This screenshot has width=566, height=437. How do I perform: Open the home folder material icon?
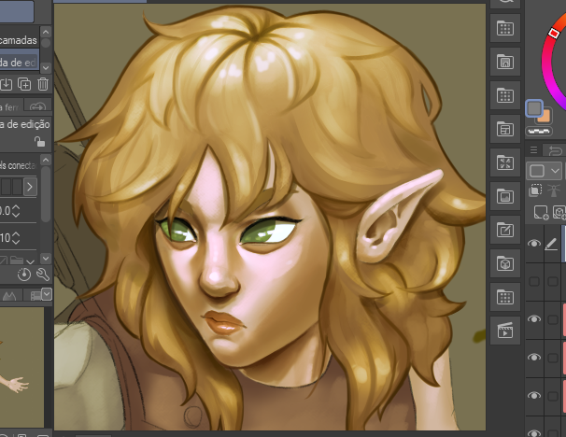click(x=505, y=62)
